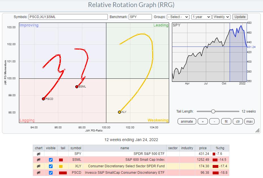Uncheck visibility for XLY
The image size is (263, 178).
coord(51,166)
